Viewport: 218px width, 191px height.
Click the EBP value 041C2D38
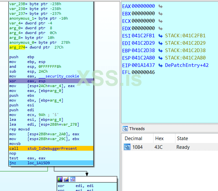point(143,50)
